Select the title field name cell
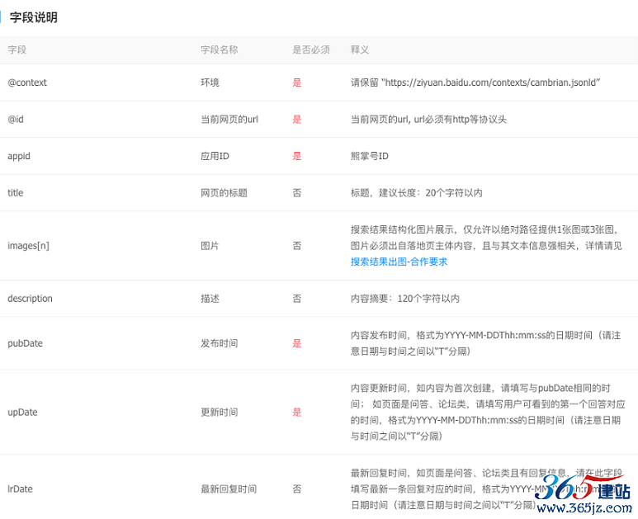638x519 pixels. pos(15,193)
